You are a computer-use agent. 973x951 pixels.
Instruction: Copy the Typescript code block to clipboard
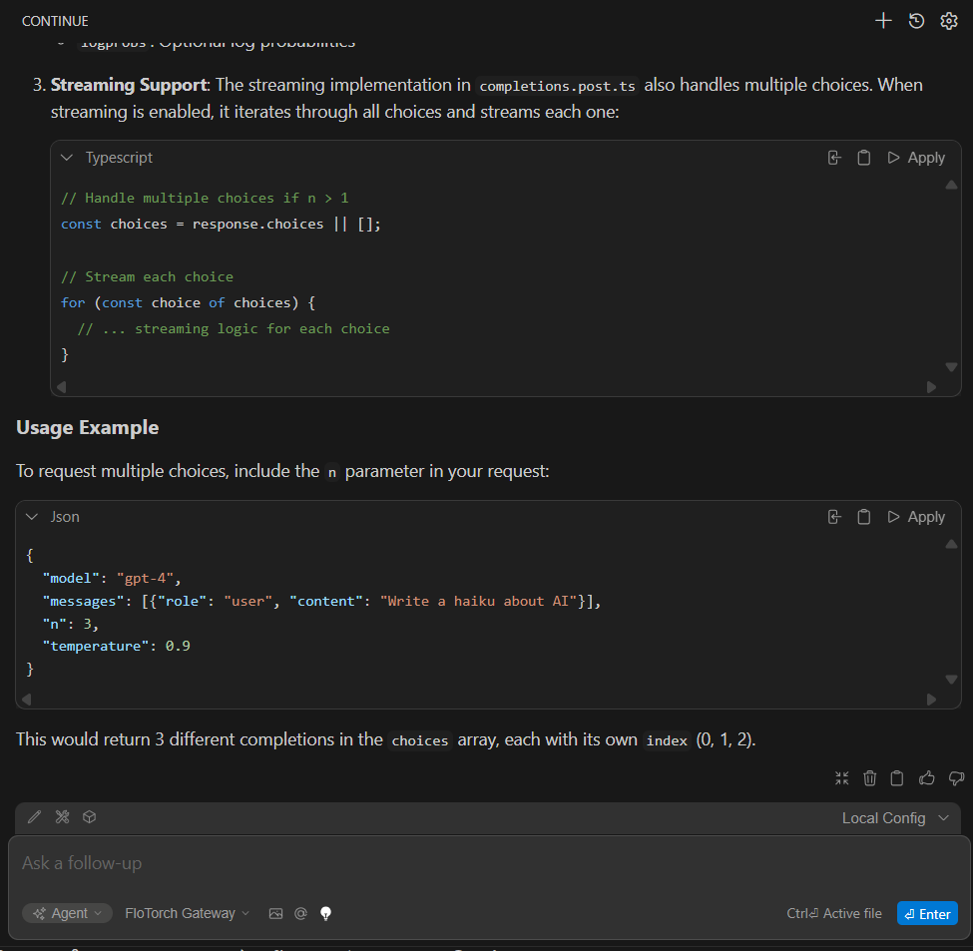pos(864,158)
